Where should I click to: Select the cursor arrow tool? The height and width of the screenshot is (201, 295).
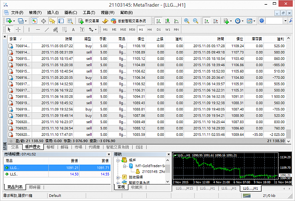coord(9,30)
